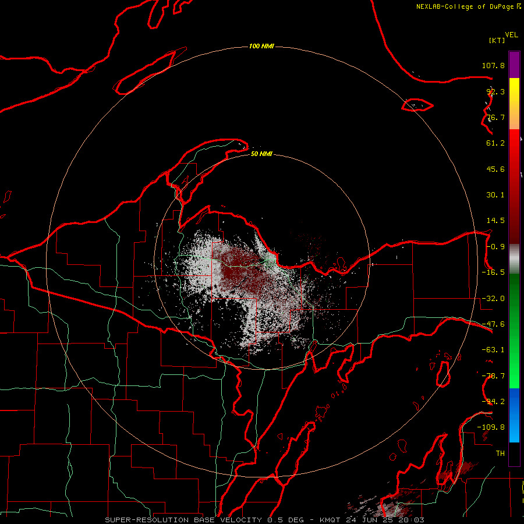Click the TH label on the legend

point(500,454)
